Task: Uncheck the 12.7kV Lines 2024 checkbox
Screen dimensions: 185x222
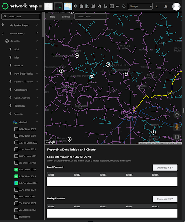Action: pos(16,183)
